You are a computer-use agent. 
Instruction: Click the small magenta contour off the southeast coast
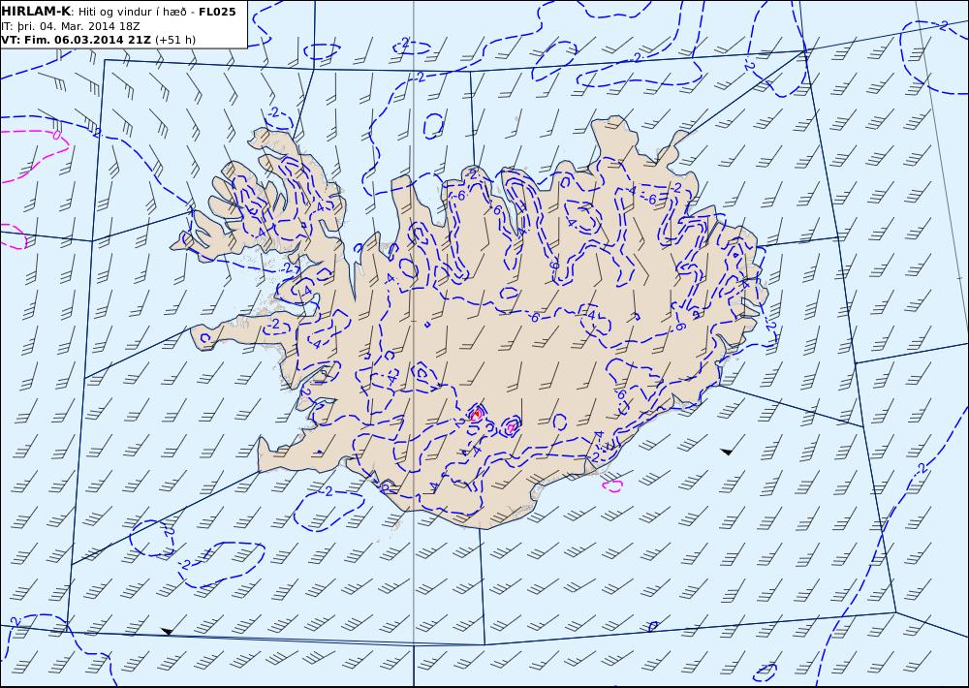[612, 485]
